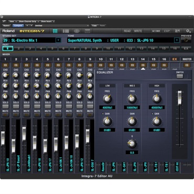194x194 pixels.
Task: Click the channel 1 volume fader
Action: pyautogui.click(x=3, y=138)
